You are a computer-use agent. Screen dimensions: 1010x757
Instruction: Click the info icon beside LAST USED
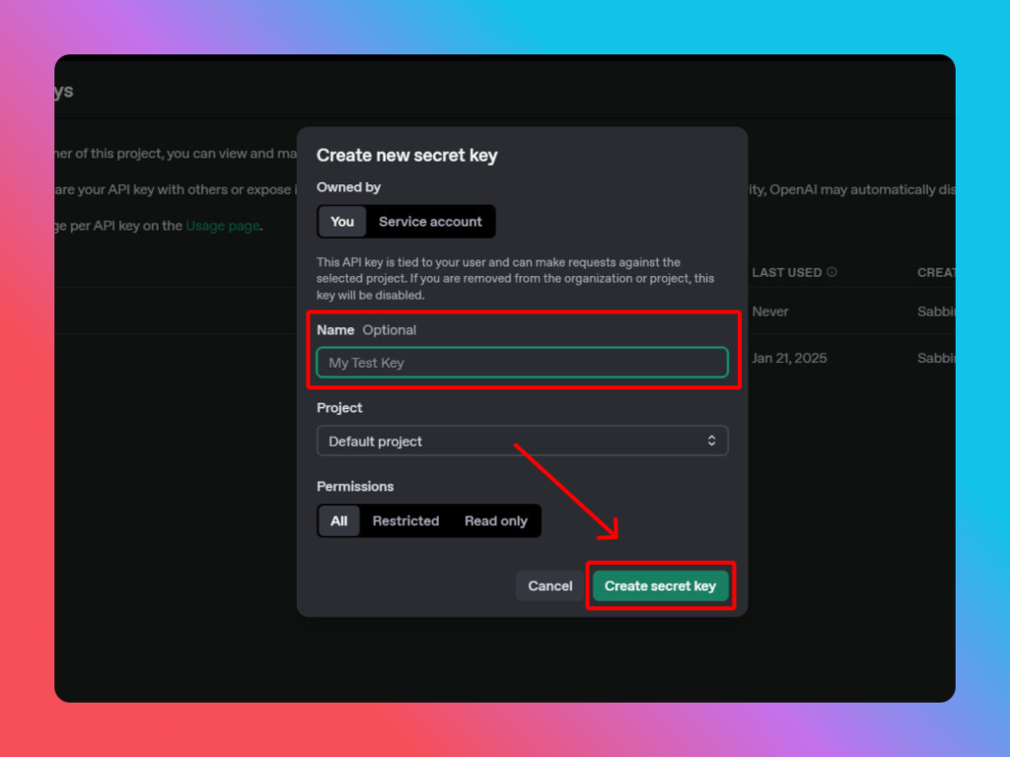831,272
